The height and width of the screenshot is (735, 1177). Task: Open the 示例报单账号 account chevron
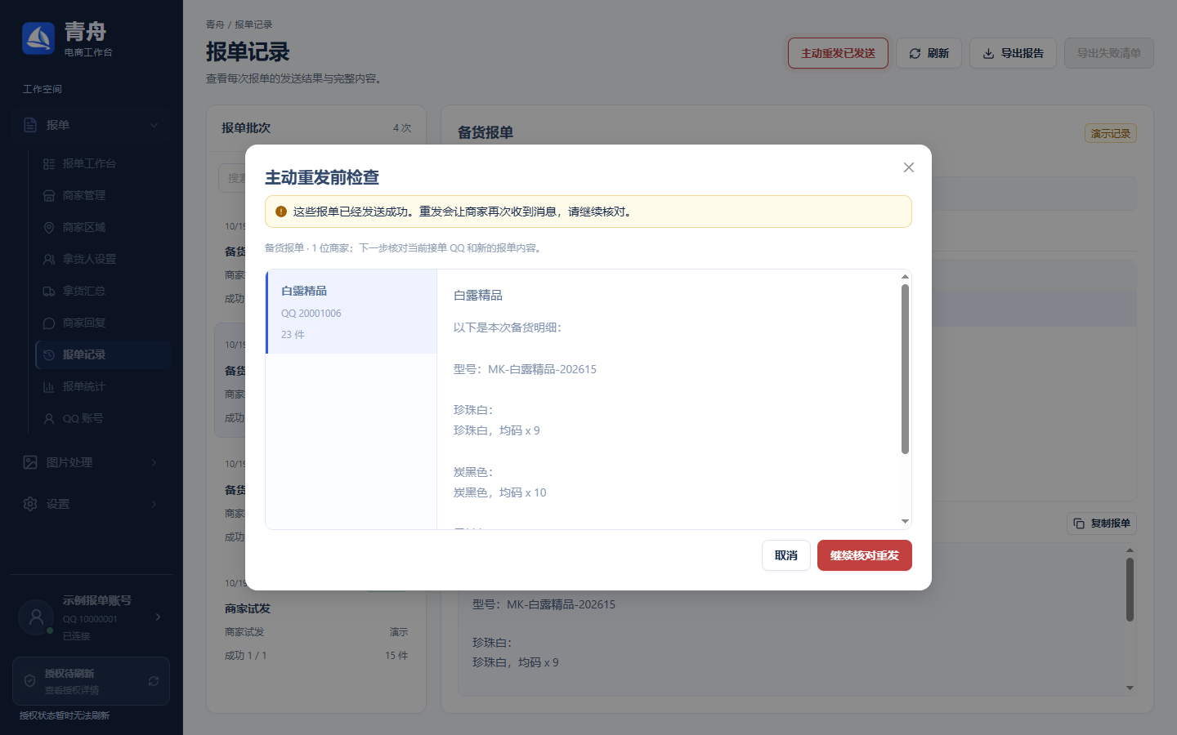158,617
